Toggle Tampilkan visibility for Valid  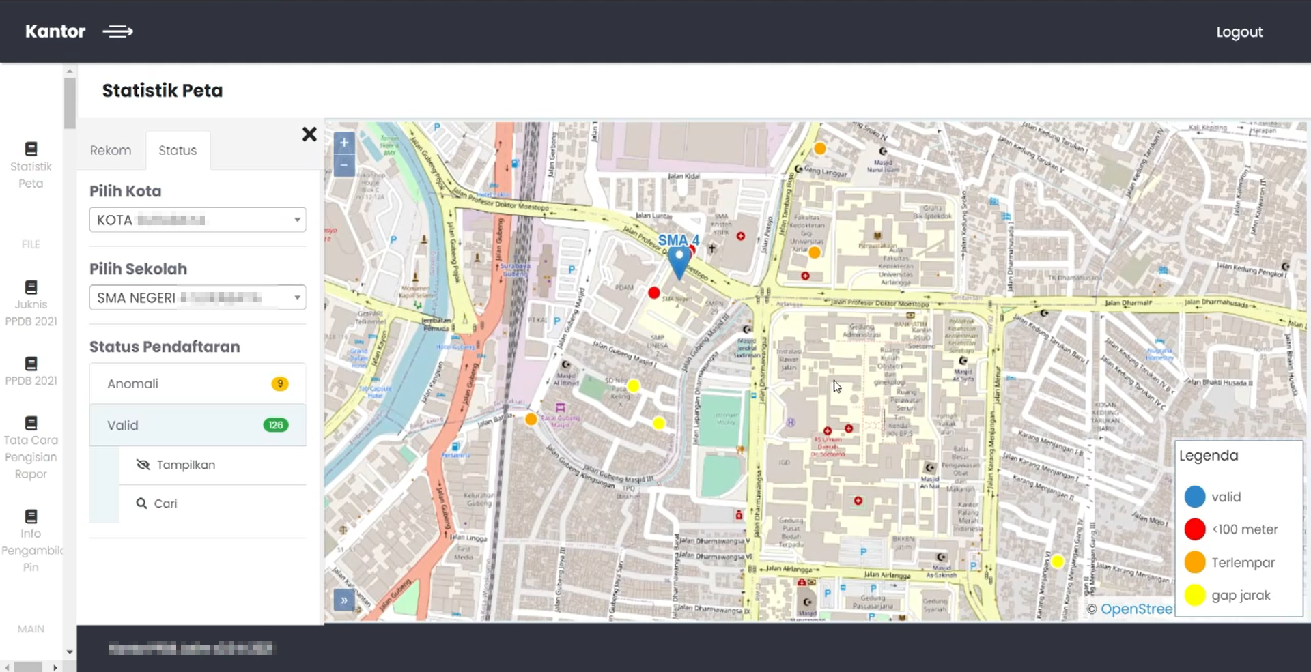[x=176, y=465]
